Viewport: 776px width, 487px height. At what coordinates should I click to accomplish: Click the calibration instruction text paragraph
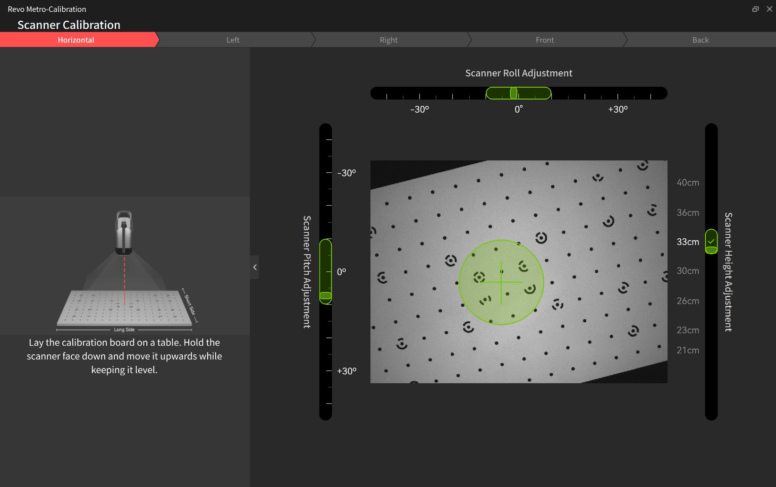[x=124, y=356]
